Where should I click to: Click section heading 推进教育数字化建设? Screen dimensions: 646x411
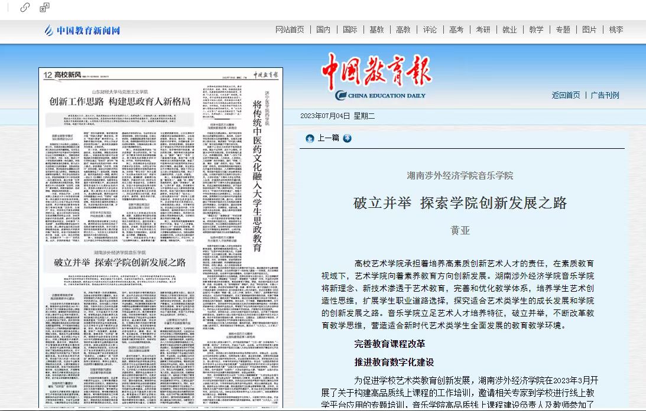[x=394, y=363]
